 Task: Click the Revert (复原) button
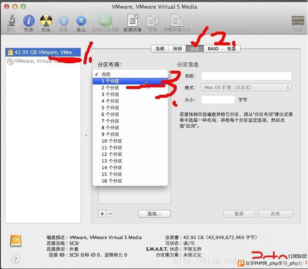point(239,214)
